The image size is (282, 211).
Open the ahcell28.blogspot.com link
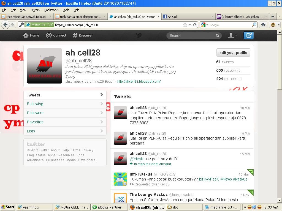[139, 81]
